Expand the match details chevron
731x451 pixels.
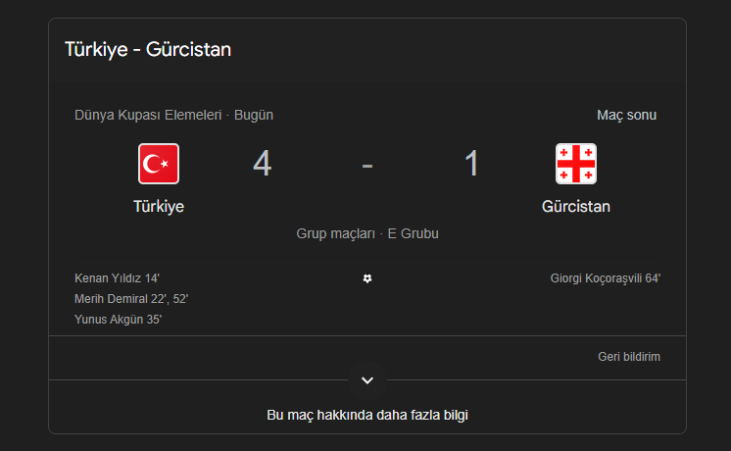pos(367,380)
